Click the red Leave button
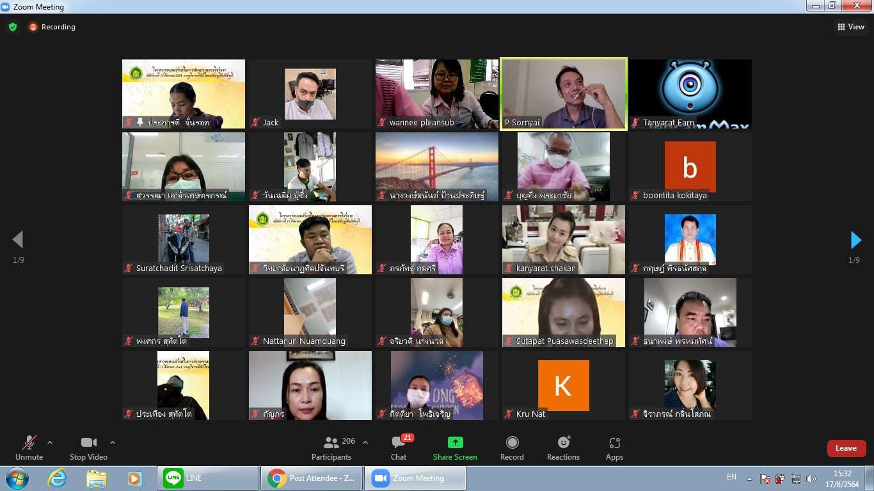 pos(846,448)
